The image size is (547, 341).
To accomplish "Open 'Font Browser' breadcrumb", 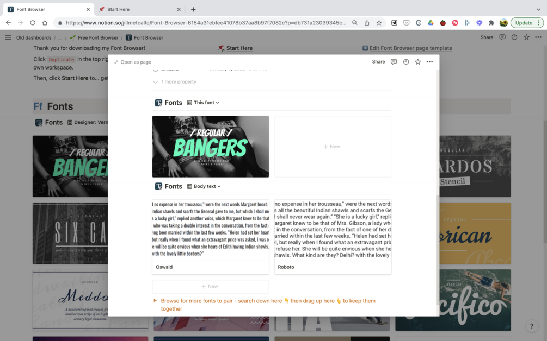I will tap(144, 37).
